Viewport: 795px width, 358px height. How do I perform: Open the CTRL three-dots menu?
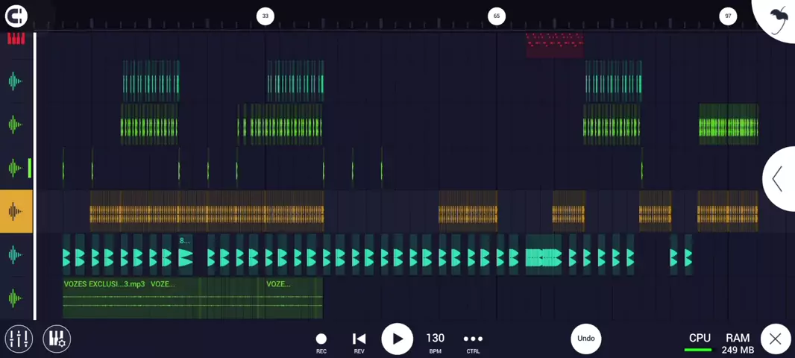click(x=473, y=341)
